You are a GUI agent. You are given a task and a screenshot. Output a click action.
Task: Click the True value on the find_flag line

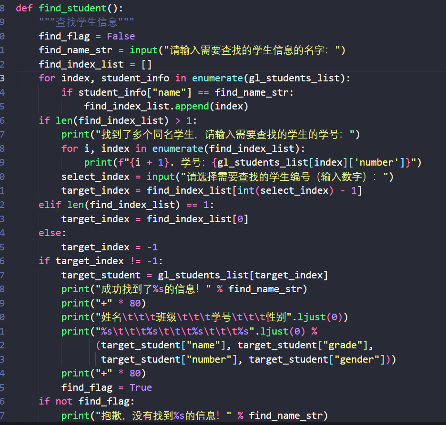pos(141,388)
